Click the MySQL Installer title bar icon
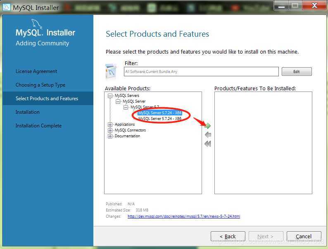This screenshot has width=328, height=249. 6,7
